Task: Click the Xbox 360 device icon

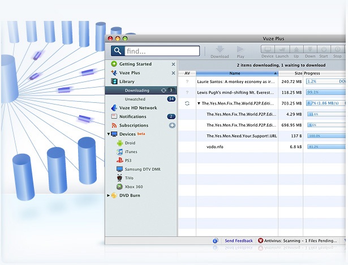Action: [x=120, y=186]
